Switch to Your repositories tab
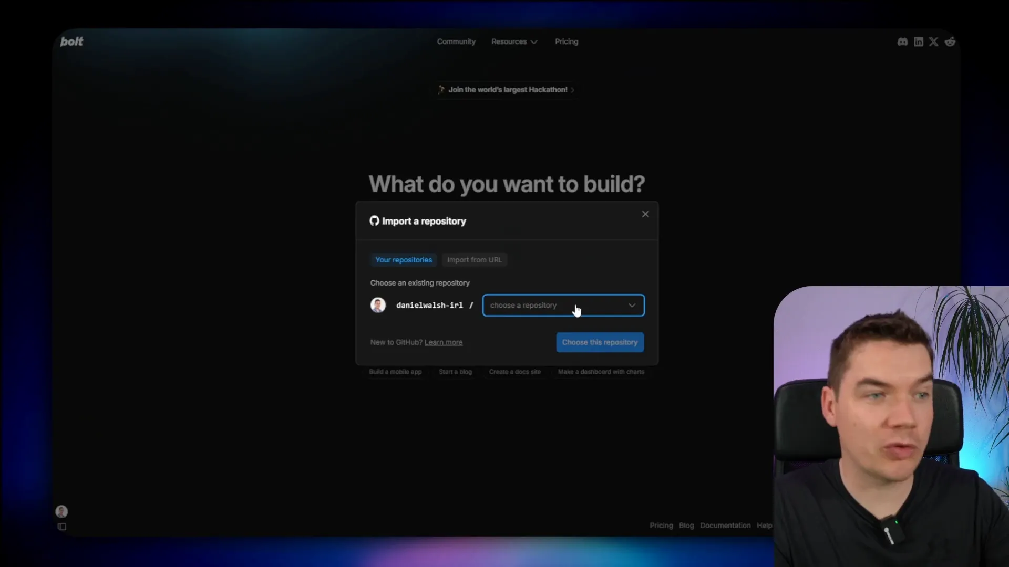The width and height of the screenshot is (1009, 567). (x=404, y=260)
